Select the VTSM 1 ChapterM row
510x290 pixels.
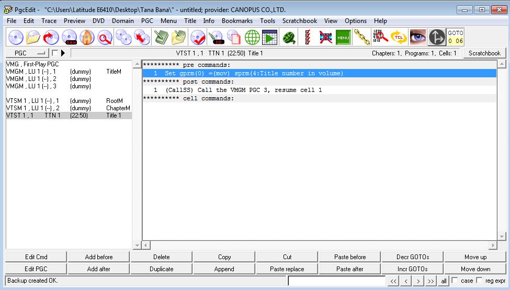point(69,108)
